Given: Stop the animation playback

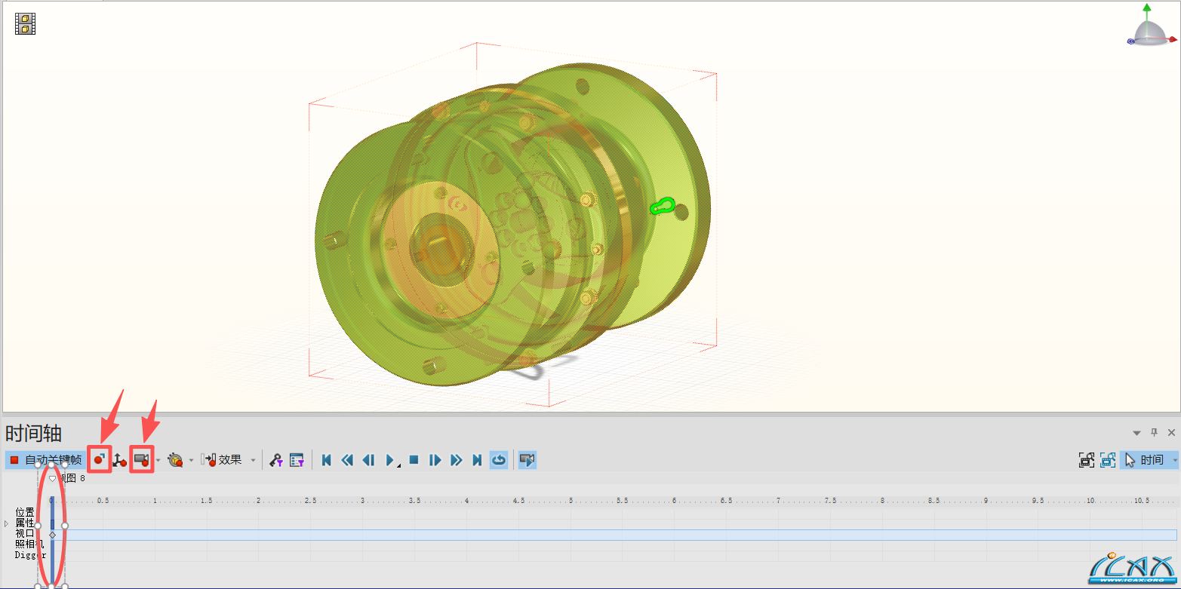Looking at the screenshot, I should [414, 460].
